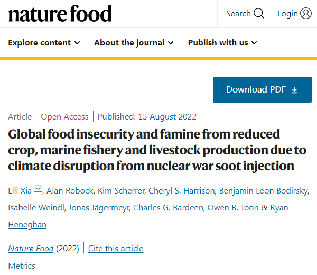This screenshot has width=317, height=275.
Task: Expand the Publish with us menu
Action: pos(222,43)
